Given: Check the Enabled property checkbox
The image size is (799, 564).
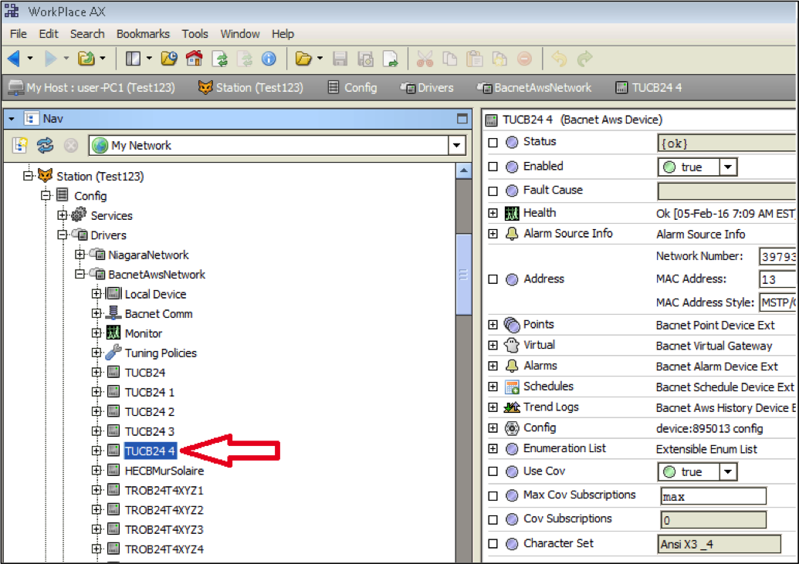Looking at the screenshot, I should point(493,167).
